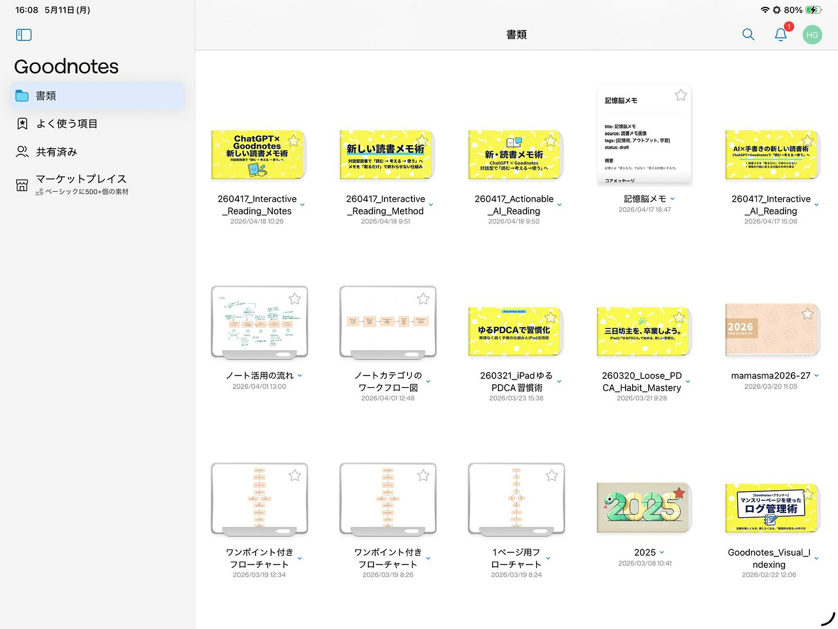The image size is (838, 629).
Task: Open the ノート活用の流れ chevron menu
Action: pyautogui.click(x=299, y=376)
